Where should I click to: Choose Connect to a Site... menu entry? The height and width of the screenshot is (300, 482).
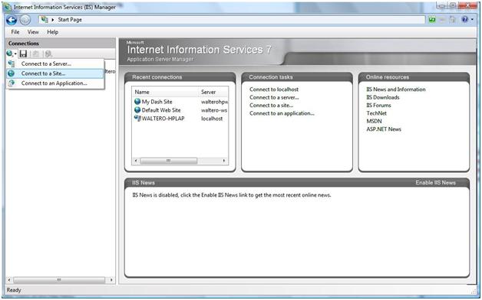pyautogui.click(x=55, y=73)
